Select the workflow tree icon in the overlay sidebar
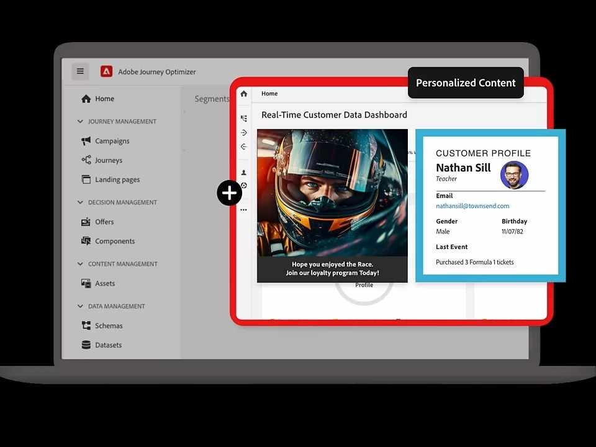This screenshot has width=596, height=447. click(244, 118)
